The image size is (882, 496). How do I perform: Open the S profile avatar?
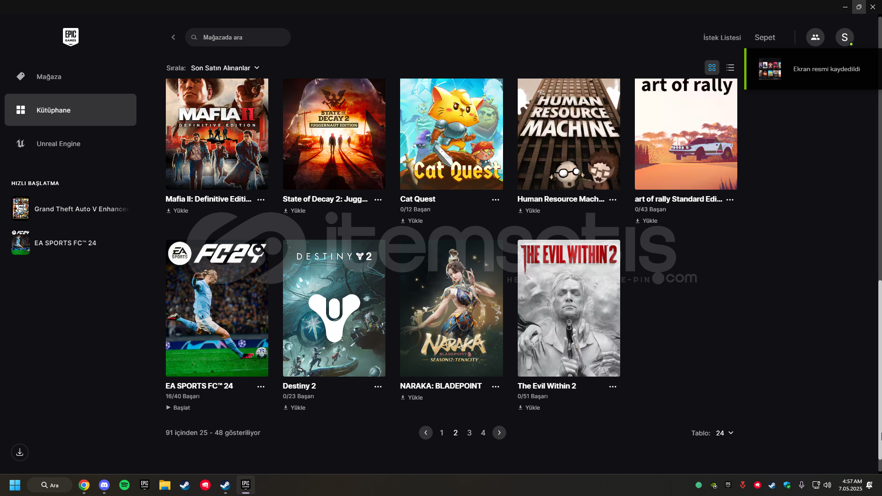pyautogui.click(x=844, y=37)
